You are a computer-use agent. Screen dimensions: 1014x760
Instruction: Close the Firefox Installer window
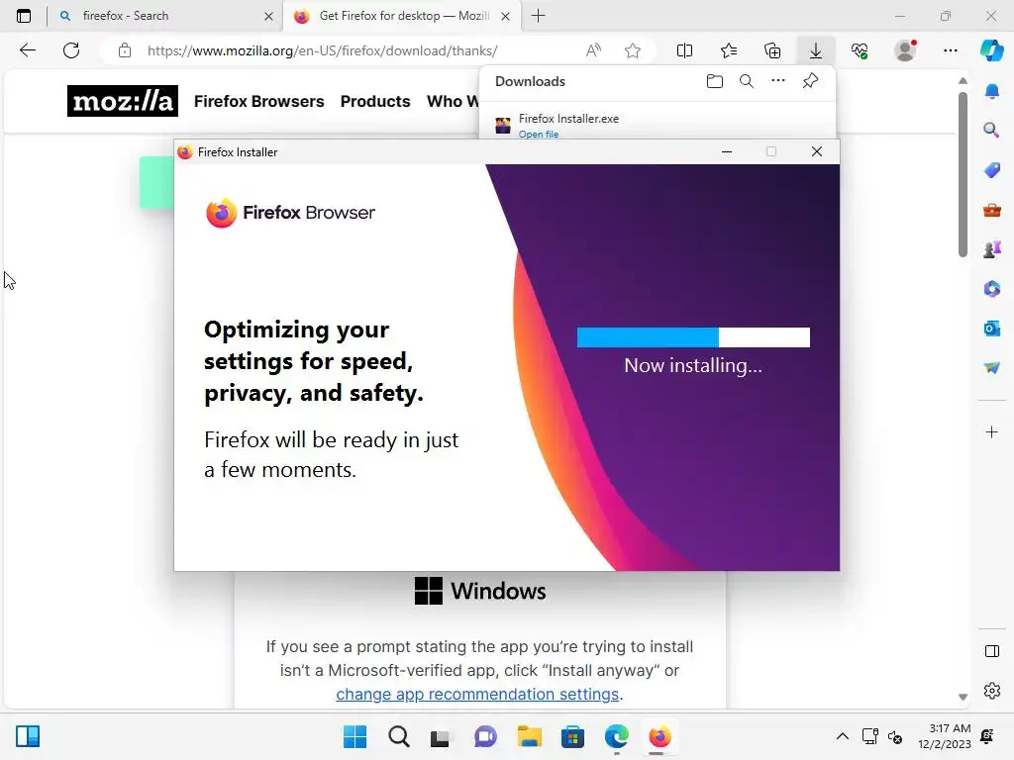[817, 151]
